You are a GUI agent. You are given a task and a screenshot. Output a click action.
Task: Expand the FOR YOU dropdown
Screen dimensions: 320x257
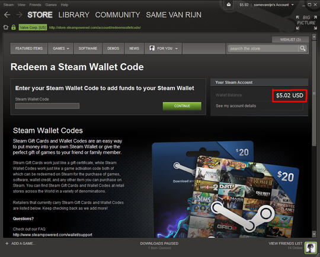click(x=164, y=48)
